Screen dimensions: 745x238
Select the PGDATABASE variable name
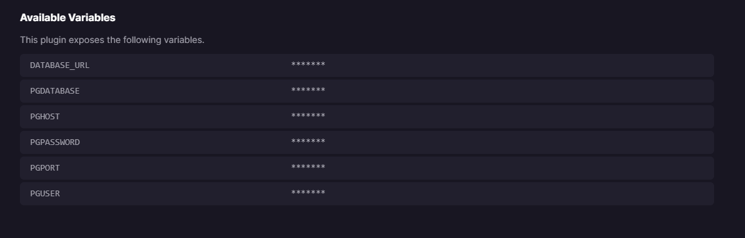pos(55,91)
